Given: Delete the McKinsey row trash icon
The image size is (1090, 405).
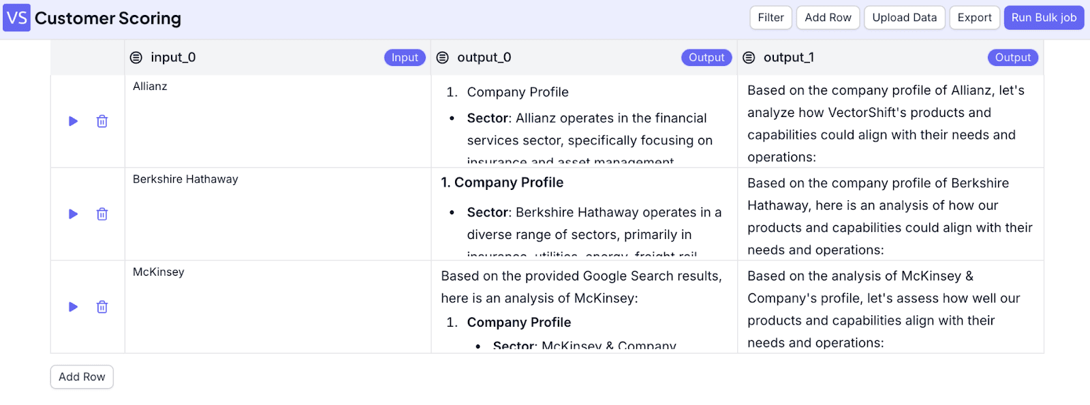Looking at the screenshot, I should (102, 307).
